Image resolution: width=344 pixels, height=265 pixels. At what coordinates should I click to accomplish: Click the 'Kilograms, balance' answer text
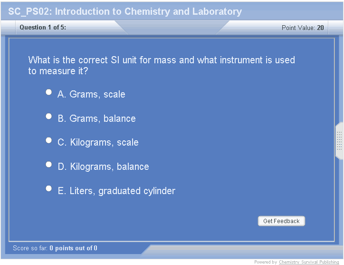pyautogui.click(x=109, y=167)
